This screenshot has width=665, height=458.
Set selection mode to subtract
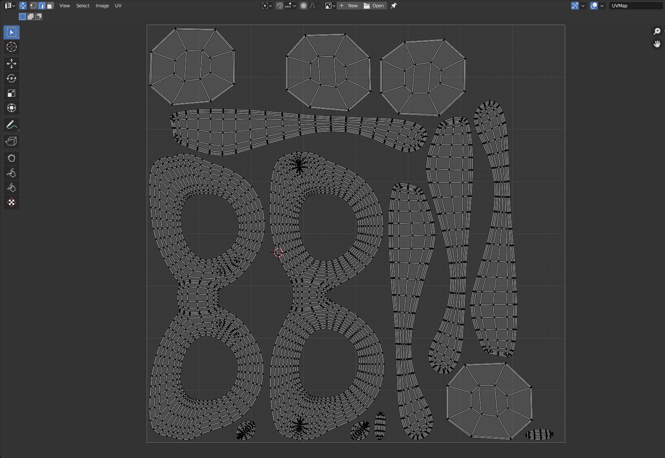tap(38, 17)
